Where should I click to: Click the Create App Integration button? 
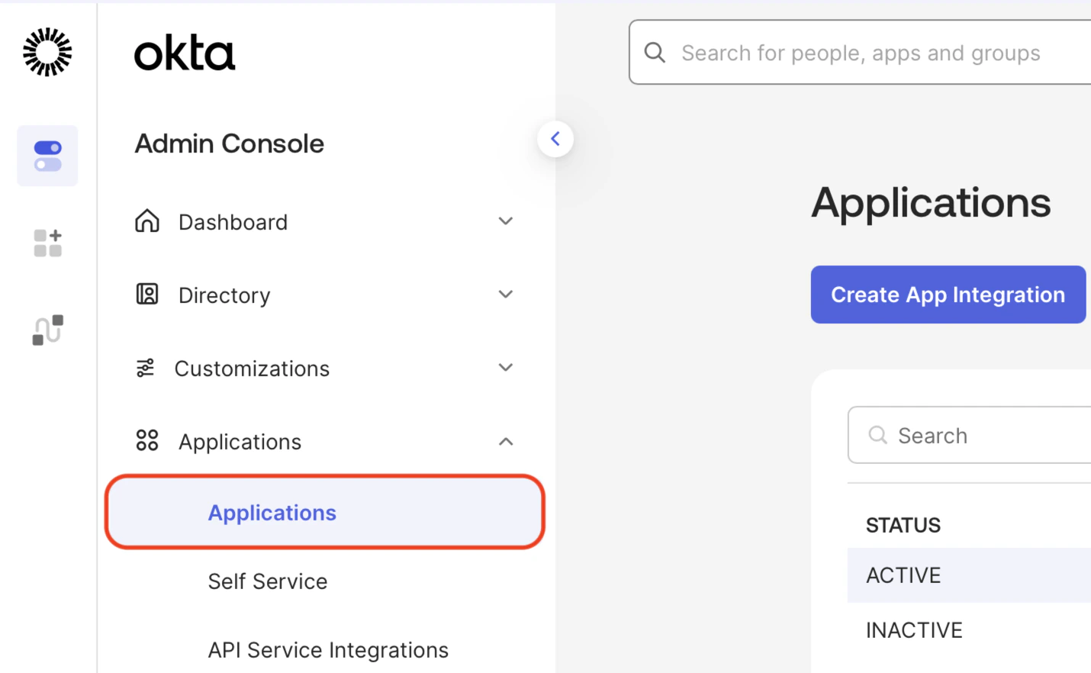[948, 295]
